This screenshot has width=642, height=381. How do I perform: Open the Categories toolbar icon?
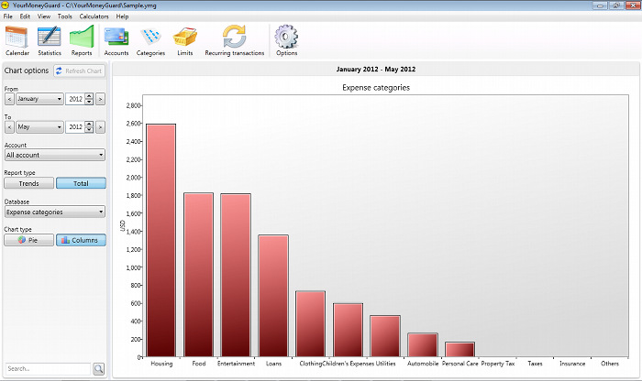[x=150, y=41]
